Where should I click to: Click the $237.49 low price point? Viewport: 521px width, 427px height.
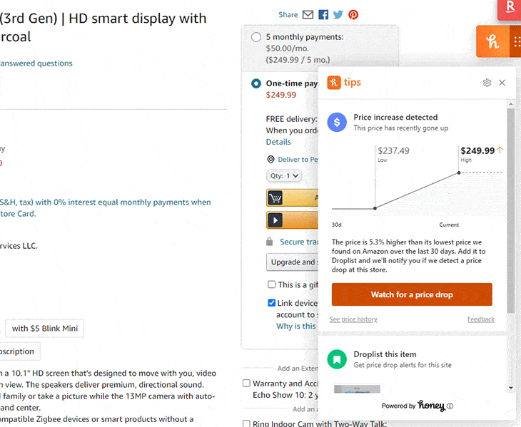pyautogui.click(x=375, y=208)
